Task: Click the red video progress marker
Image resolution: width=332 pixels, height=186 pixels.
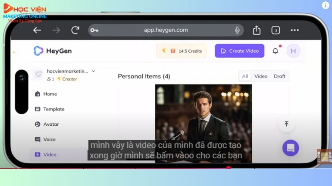Action: pos(229,168)
